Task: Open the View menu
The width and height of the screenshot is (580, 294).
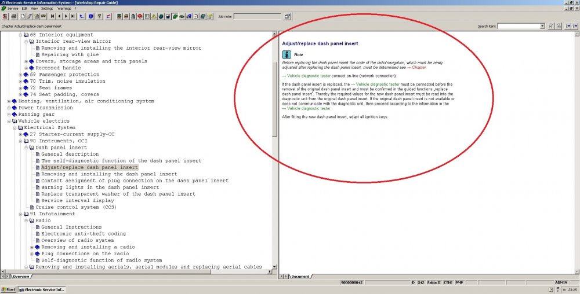Action: pos(34,8)
